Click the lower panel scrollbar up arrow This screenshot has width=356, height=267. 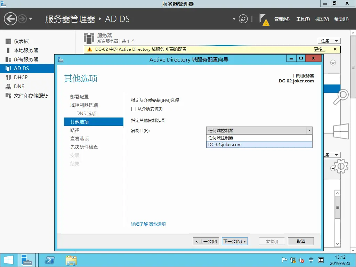click(x=337, y=193)
